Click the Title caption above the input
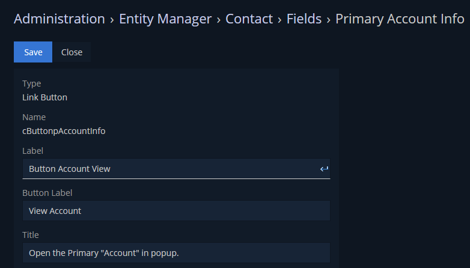Screen dimensions: 470x268 (x=32, y=235)
